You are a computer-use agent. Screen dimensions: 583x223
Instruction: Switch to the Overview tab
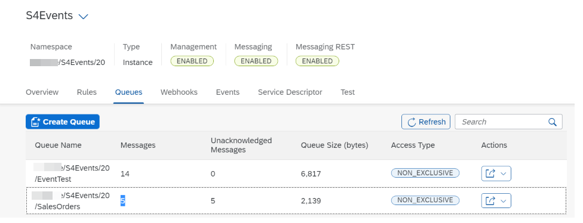[x=42, y=92]
